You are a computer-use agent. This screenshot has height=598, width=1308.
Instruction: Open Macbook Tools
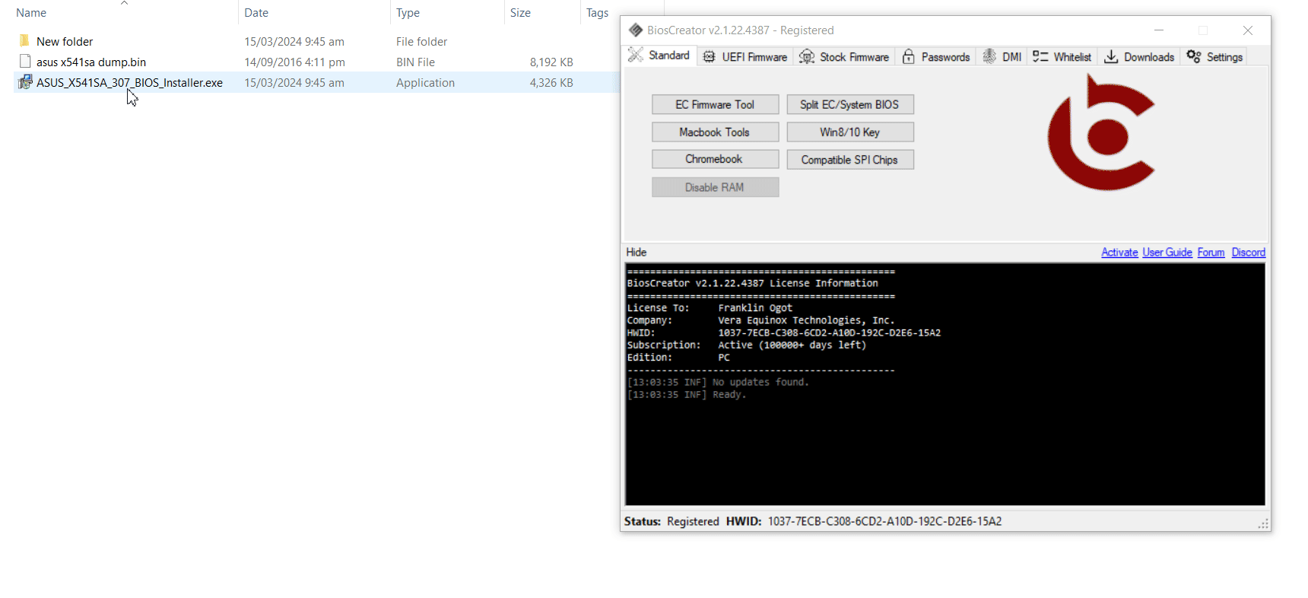715,132
